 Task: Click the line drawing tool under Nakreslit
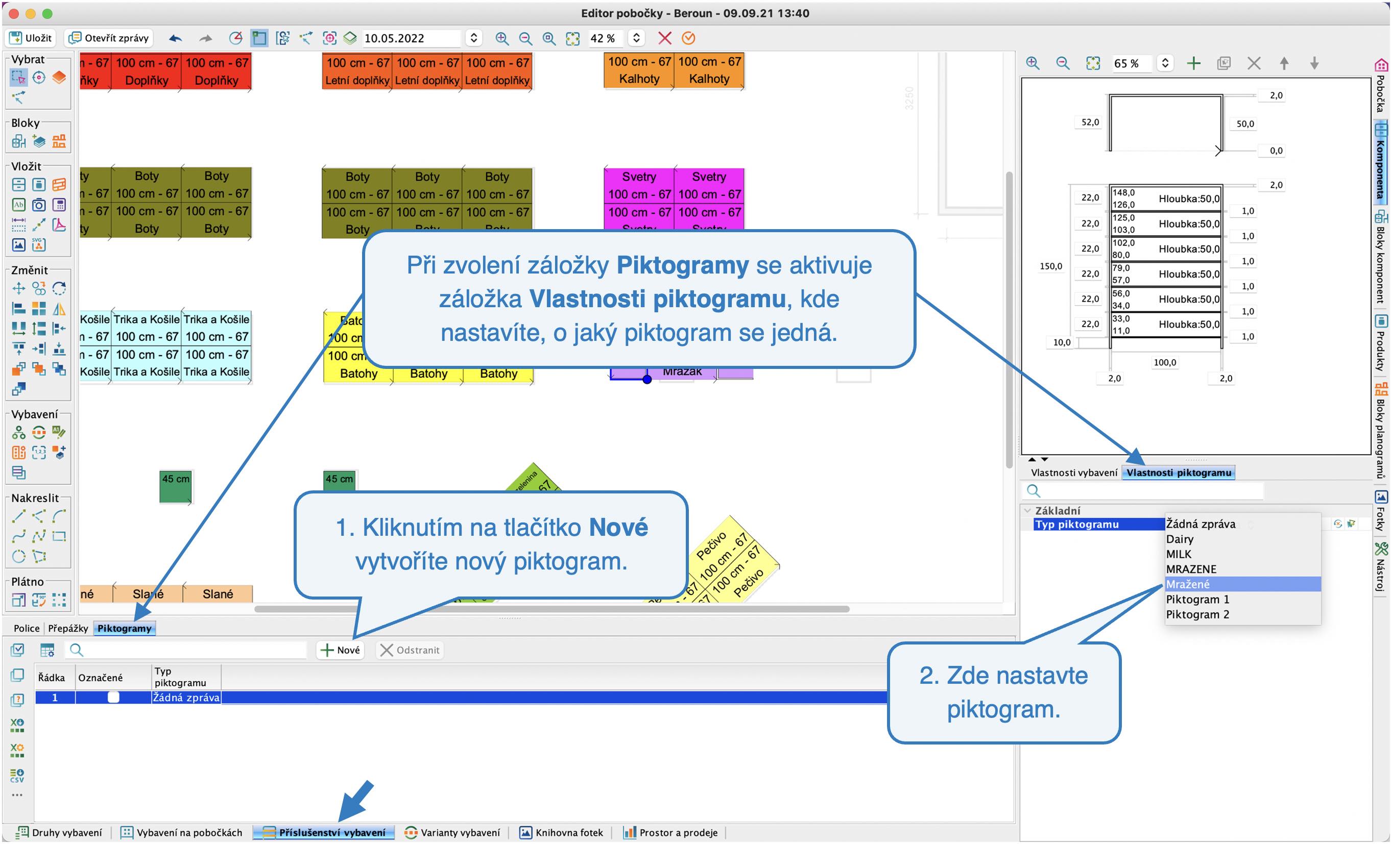pos(18,516)
